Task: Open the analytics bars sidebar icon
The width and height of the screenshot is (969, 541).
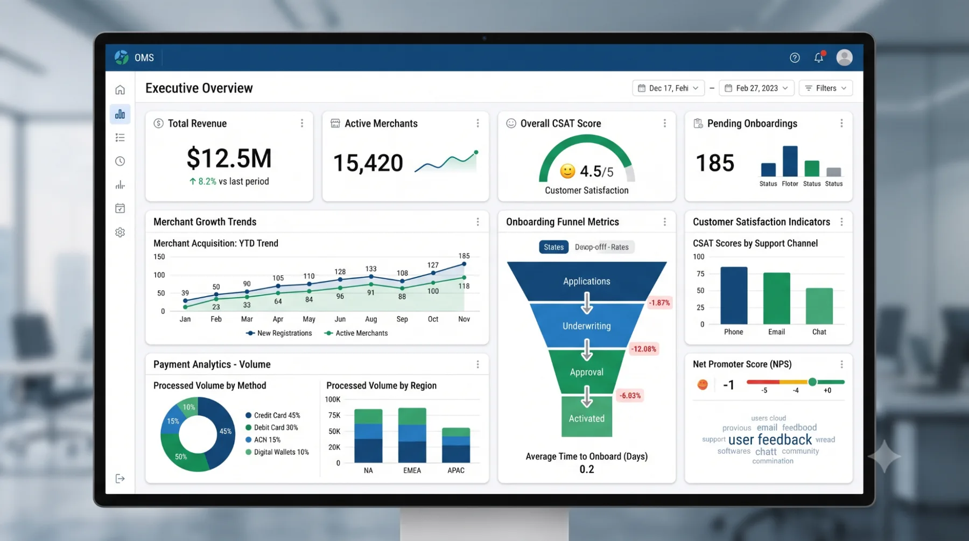Action: click(x=120, y=185)
